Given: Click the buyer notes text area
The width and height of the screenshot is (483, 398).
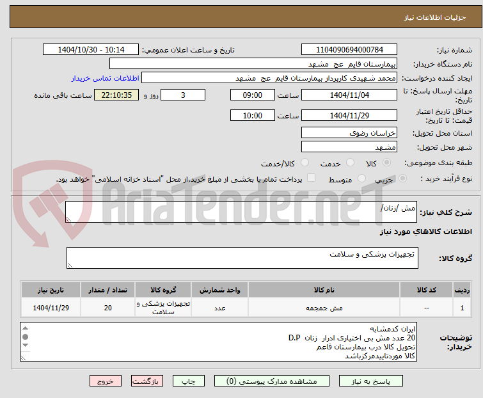Looking at the screenshot, I should tap(218, 342).
